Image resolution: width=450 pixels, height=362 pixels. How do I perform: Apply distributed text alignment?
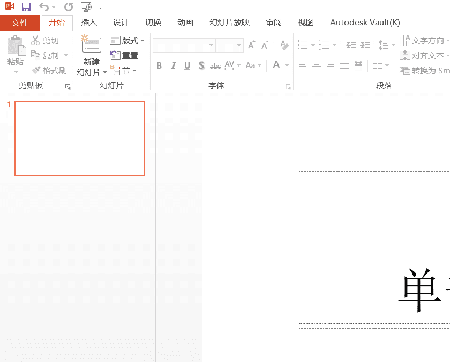(x=358, y=65)
